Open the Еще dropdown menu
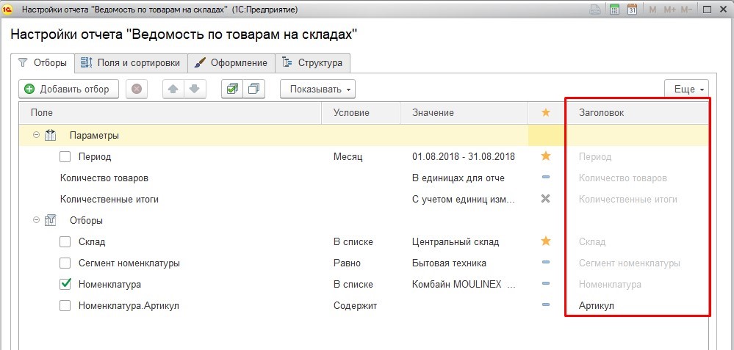This screenshot has height=350, width=734. coord(686,89)
